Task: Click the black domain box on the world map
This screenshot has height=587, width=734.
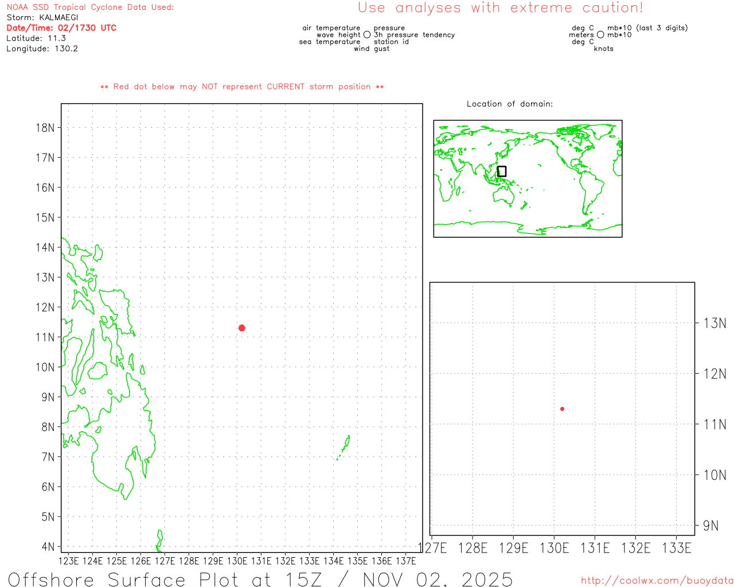Action: pos(502,171)
